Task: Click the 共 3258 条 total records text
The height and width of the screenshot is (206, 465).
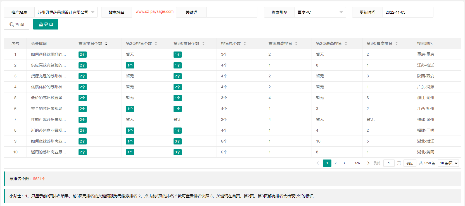Action: 427,163
